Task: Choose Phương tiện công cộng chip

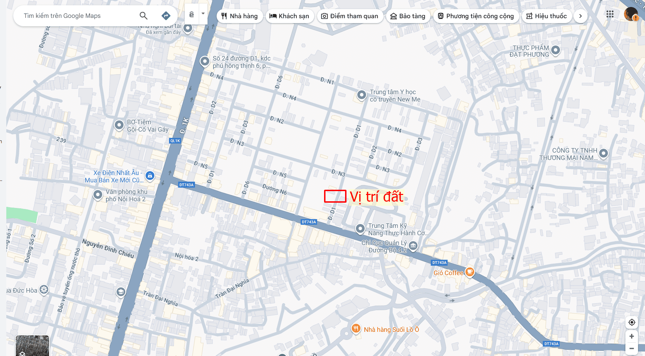Action: [x=476, y=16]
